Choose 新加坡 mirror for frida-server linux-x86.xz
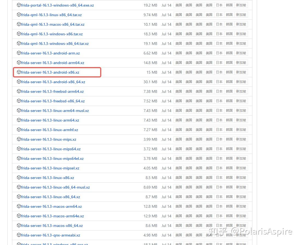The height and width of the screenshot is (245, 300). pyautogui.click(x=241, y=177)
